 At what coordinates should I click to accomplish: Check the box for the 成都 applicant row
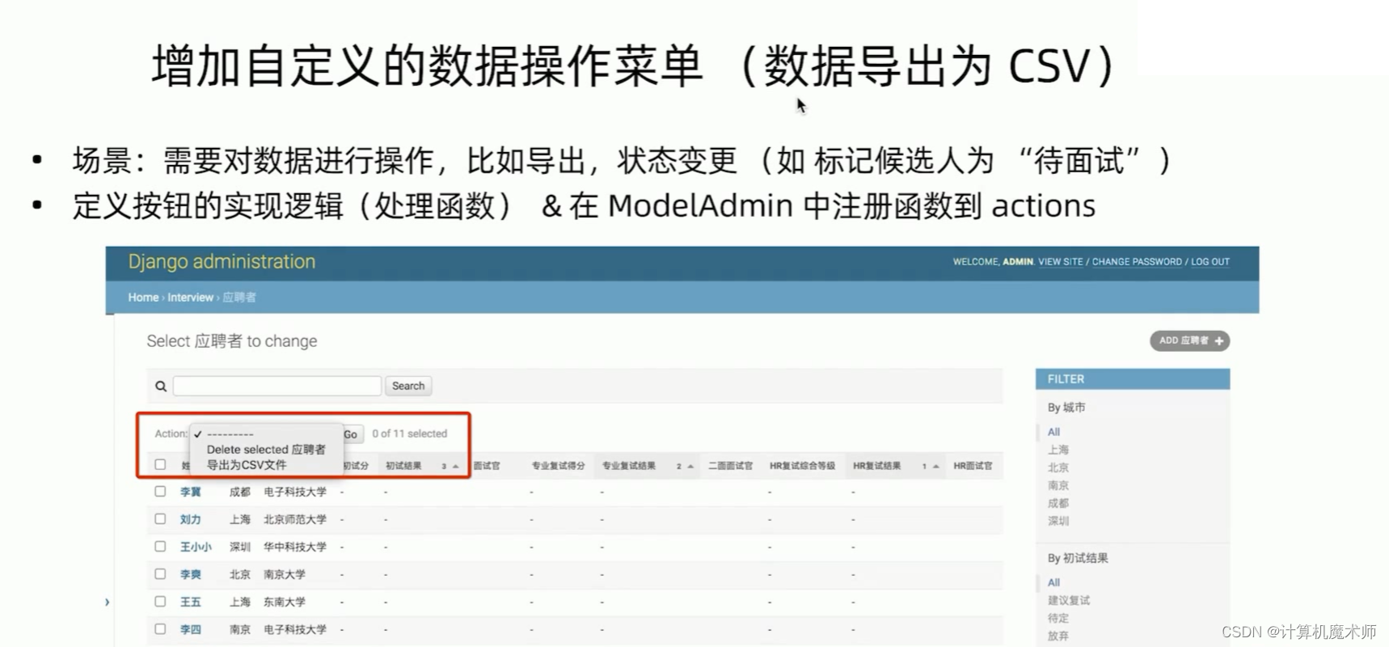click(160, 491)
